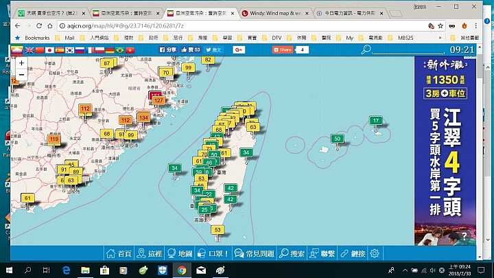Open the DTV bookmark folder

click(272, 38)
